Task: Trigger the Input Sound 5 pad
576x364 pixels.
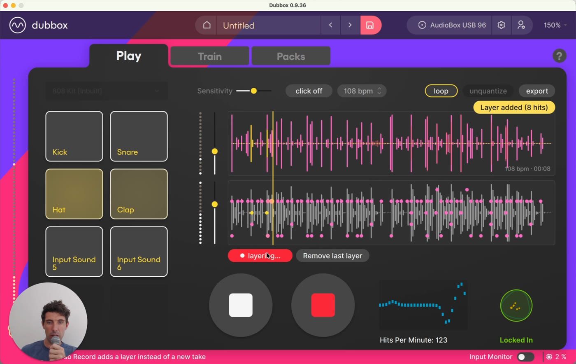Action: 74,252
